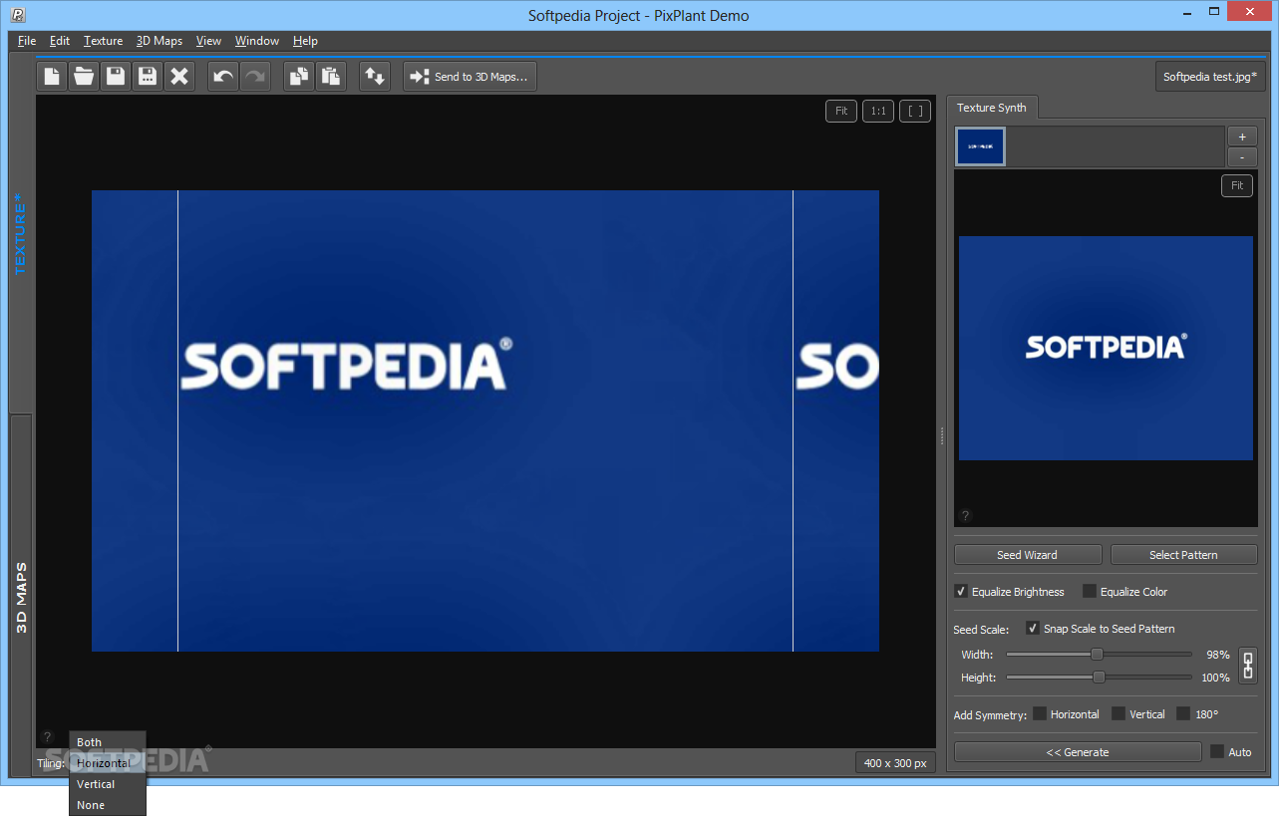Image resolution: width=1279 pixels, height=816 pixels.
Task: Switch to the Texture Synth tab
Action: coord(992,108)
